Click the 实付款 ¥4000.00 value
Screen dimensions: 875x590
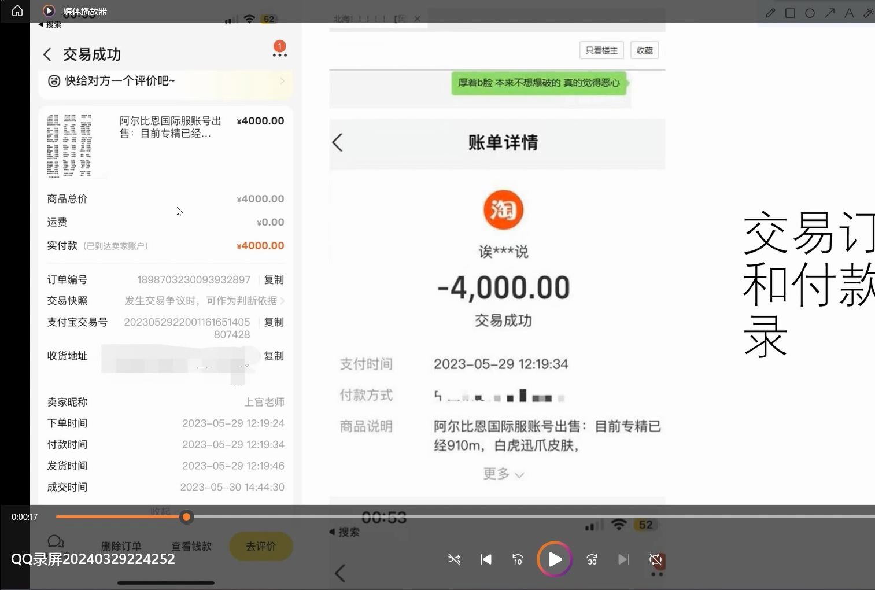point(260,246)
